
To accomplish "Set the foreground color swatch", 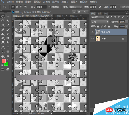I will click(x=4, y=61).
